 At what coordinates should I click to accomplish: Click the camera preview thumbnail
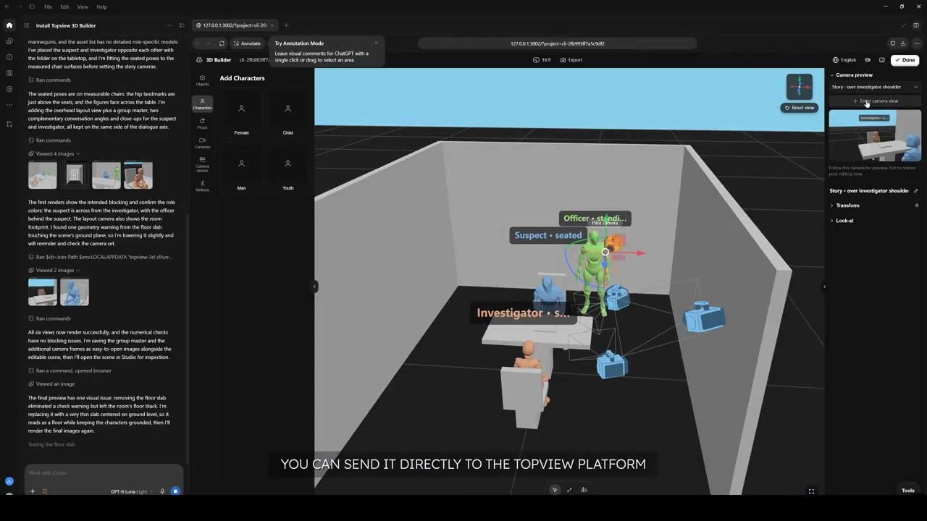point(875,135)
